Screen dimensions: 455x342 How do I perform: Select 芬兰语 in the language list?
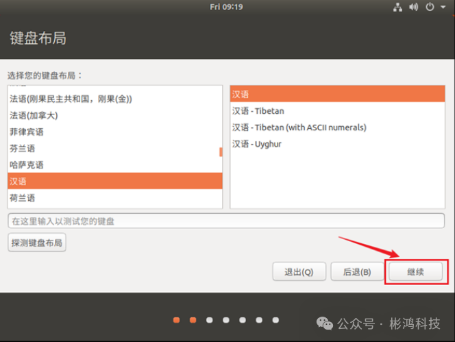115,149
